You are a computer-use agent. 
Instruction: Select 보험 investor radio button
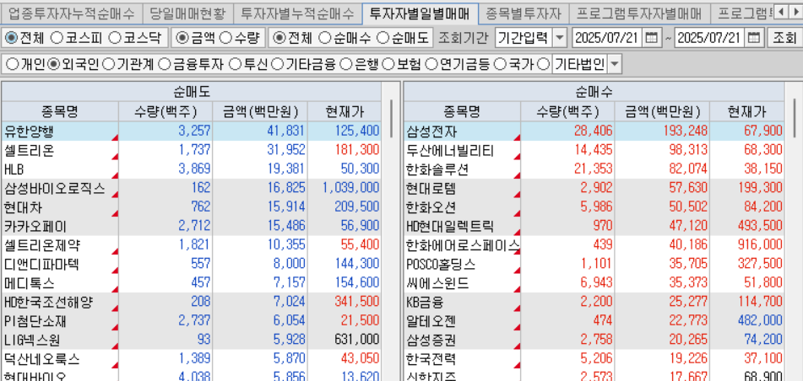point(388,64)
